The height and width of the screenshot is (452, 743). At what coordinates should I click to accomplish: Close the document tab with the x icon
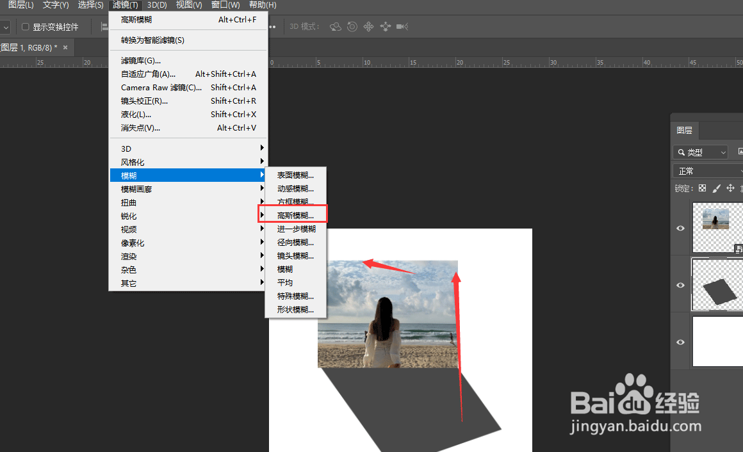[x=65, y=47]
